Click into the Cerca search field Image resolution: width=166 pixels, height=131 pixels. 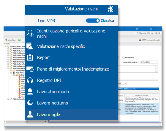(x=17, y=44)
